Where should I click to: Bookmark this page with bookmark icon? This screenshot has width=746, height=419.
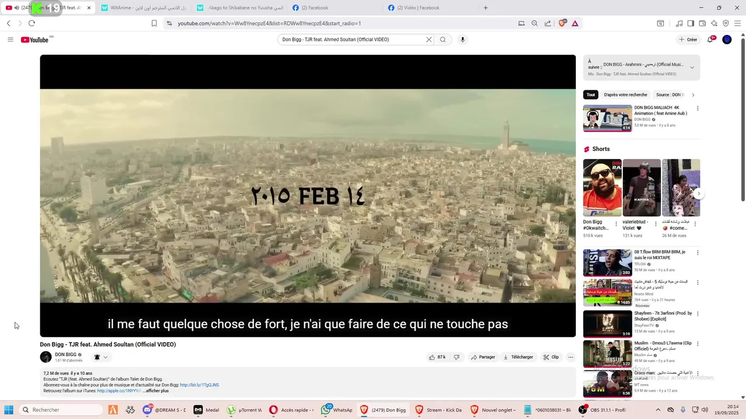pos(154,23)
